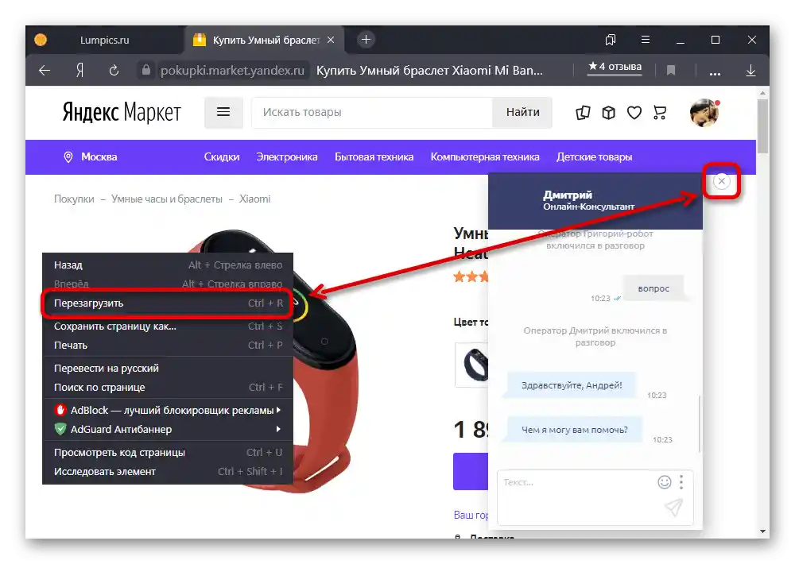Send message with paper plane icon
Screen dimensions: 795x564
674,507
